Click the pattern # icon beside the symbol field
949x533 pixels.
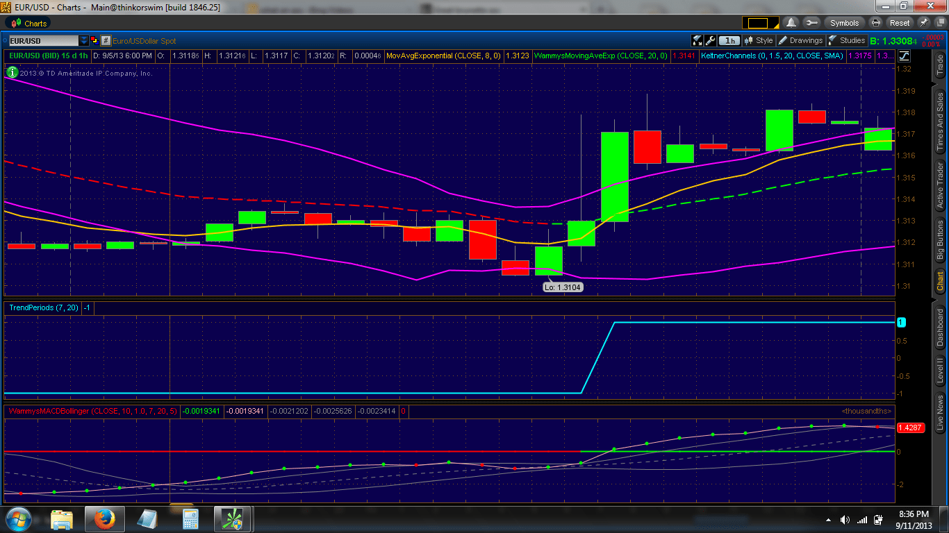pos(106,40)
